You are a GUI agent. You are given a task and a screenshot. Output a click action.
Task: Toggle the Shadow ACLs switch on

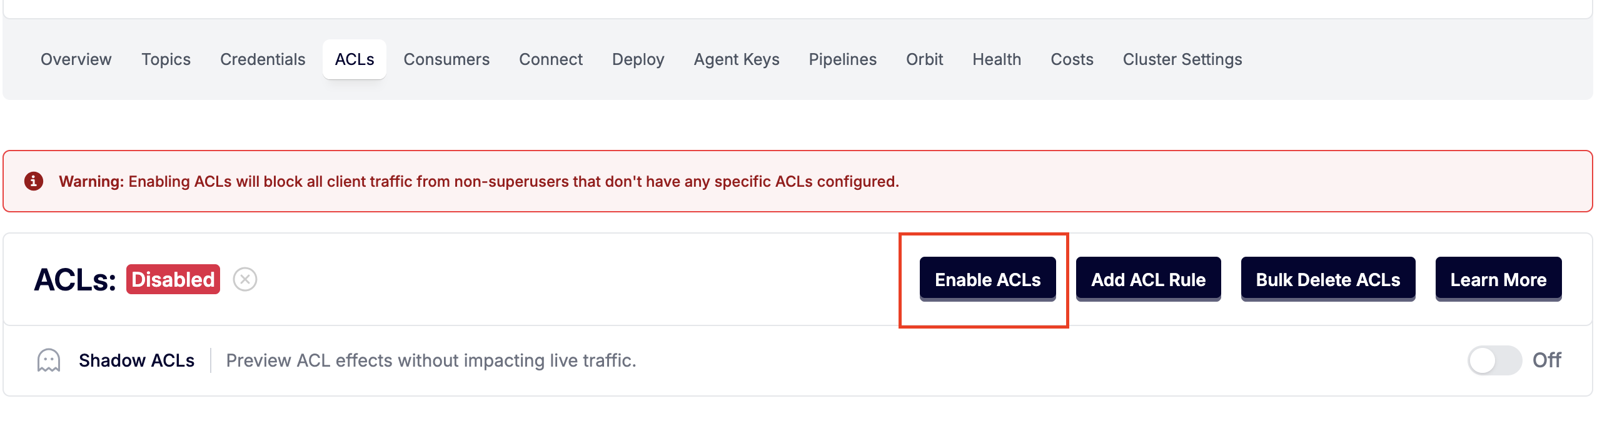click(1494, 360)
